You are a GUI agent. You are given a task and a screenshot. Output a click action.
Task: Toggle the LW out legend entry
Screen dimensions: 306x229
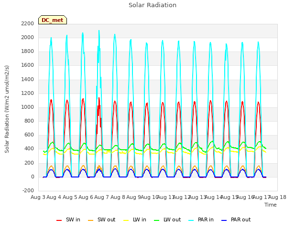(167, 219)
